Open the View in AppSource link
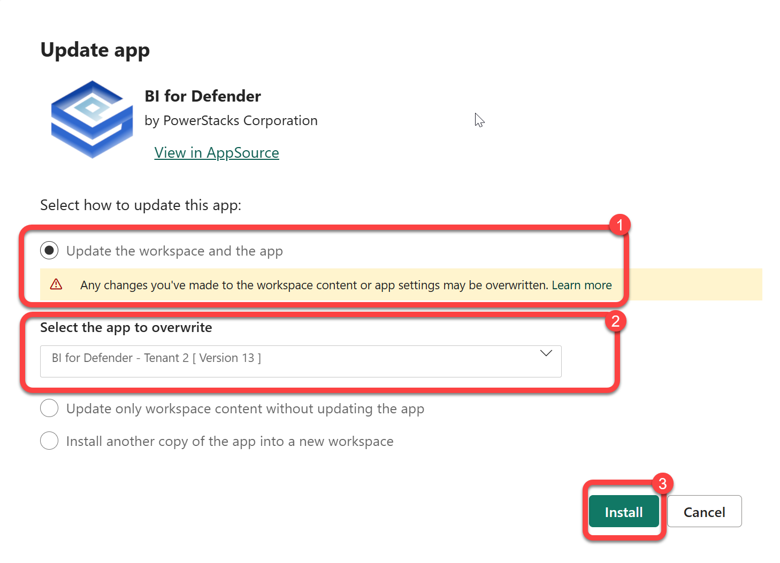Screen dimensions: 780x563 [217, 153]
